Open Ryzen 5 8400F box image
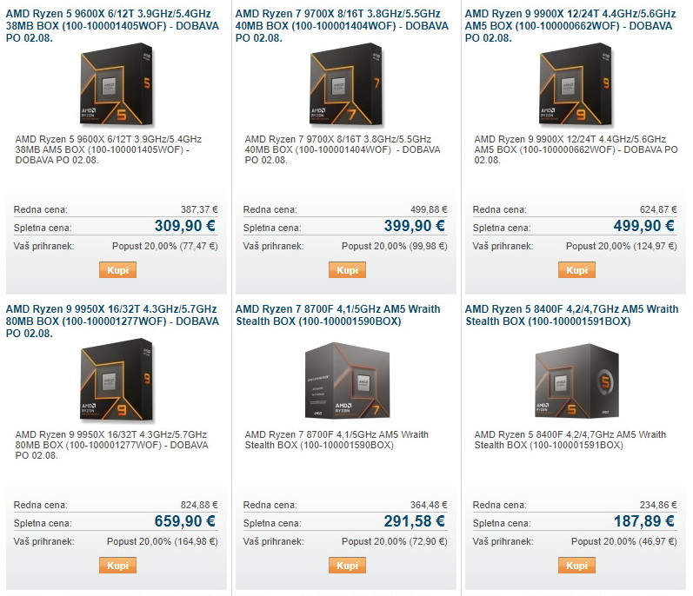The height and width of the screenshot is (596, 693). (576, 381)
